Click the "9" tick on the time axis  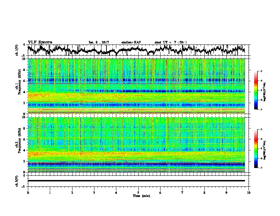[x=226, y=193]
